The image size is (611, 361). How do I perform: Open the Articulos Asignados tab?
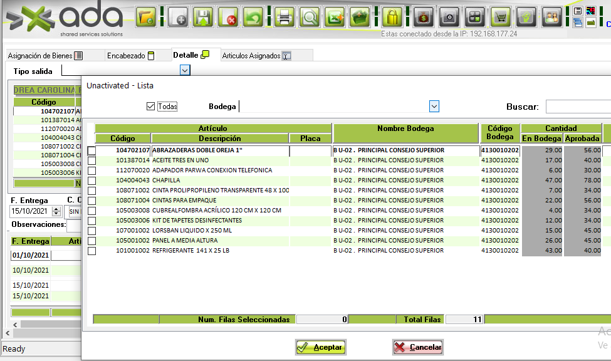(x=257, y=56)
